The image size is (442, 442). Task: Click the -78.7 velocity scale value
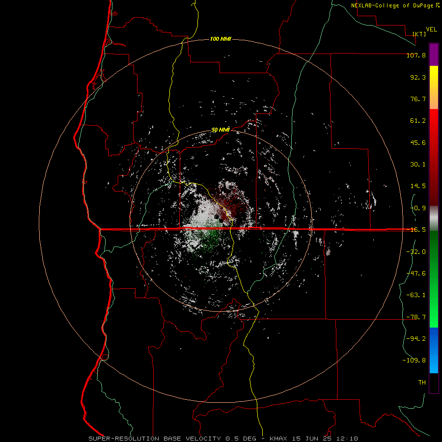click(416, 317)
